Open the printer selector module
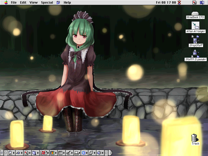This screenshot has height=156, width=208. click(77, 153)
